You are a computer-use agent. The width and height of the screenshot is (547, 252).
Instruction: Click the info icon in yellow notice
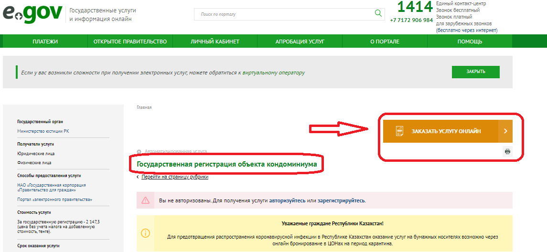pyautogui.click(x=146, y=233)
